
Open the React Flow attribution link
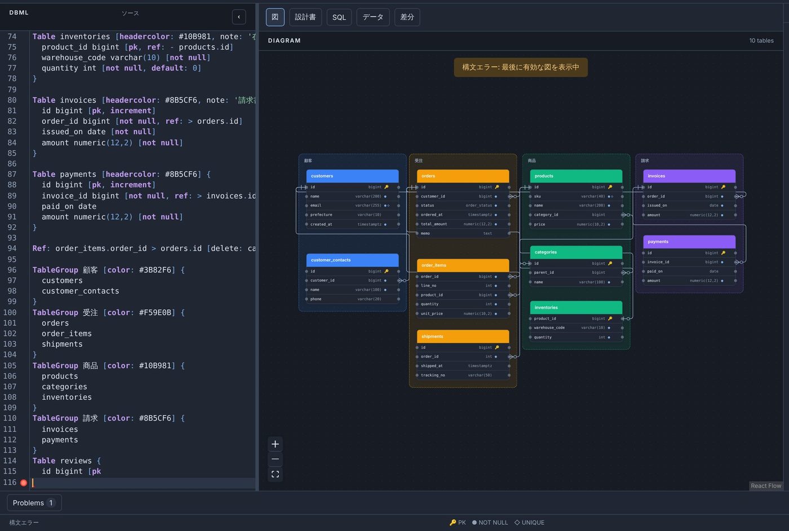pos(766,486)
